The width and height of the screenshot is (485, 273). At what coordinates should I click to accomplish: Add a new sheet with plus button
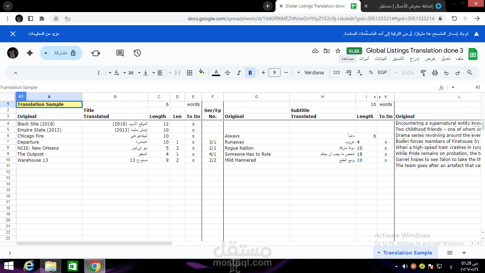click(464, 253)
